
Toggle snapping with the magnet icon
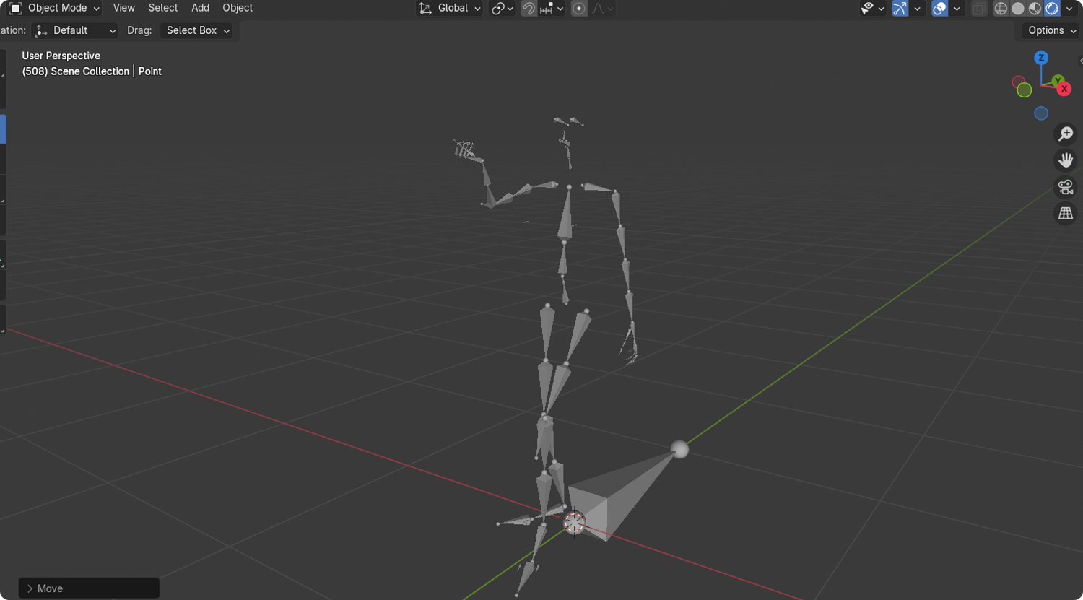(x=529, y=9)
